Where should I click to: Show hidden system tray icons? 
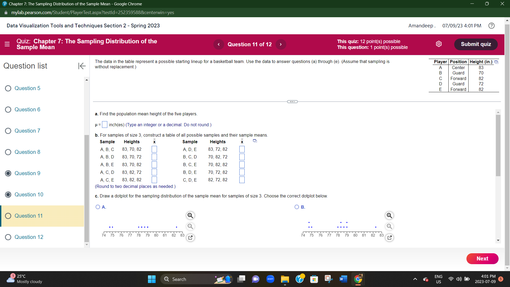tap(415, 279)
